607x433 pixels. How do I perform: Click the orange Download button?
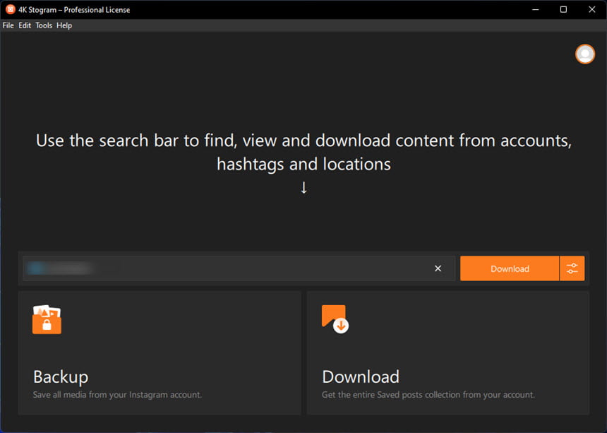point(510,268)
